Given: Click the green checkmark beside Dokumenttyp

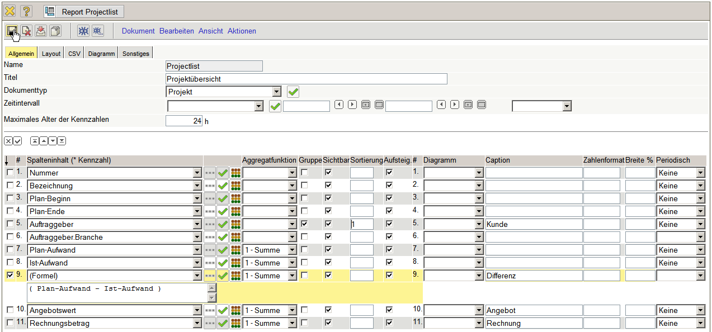Looking at the screenshot, I should (293, 92).
